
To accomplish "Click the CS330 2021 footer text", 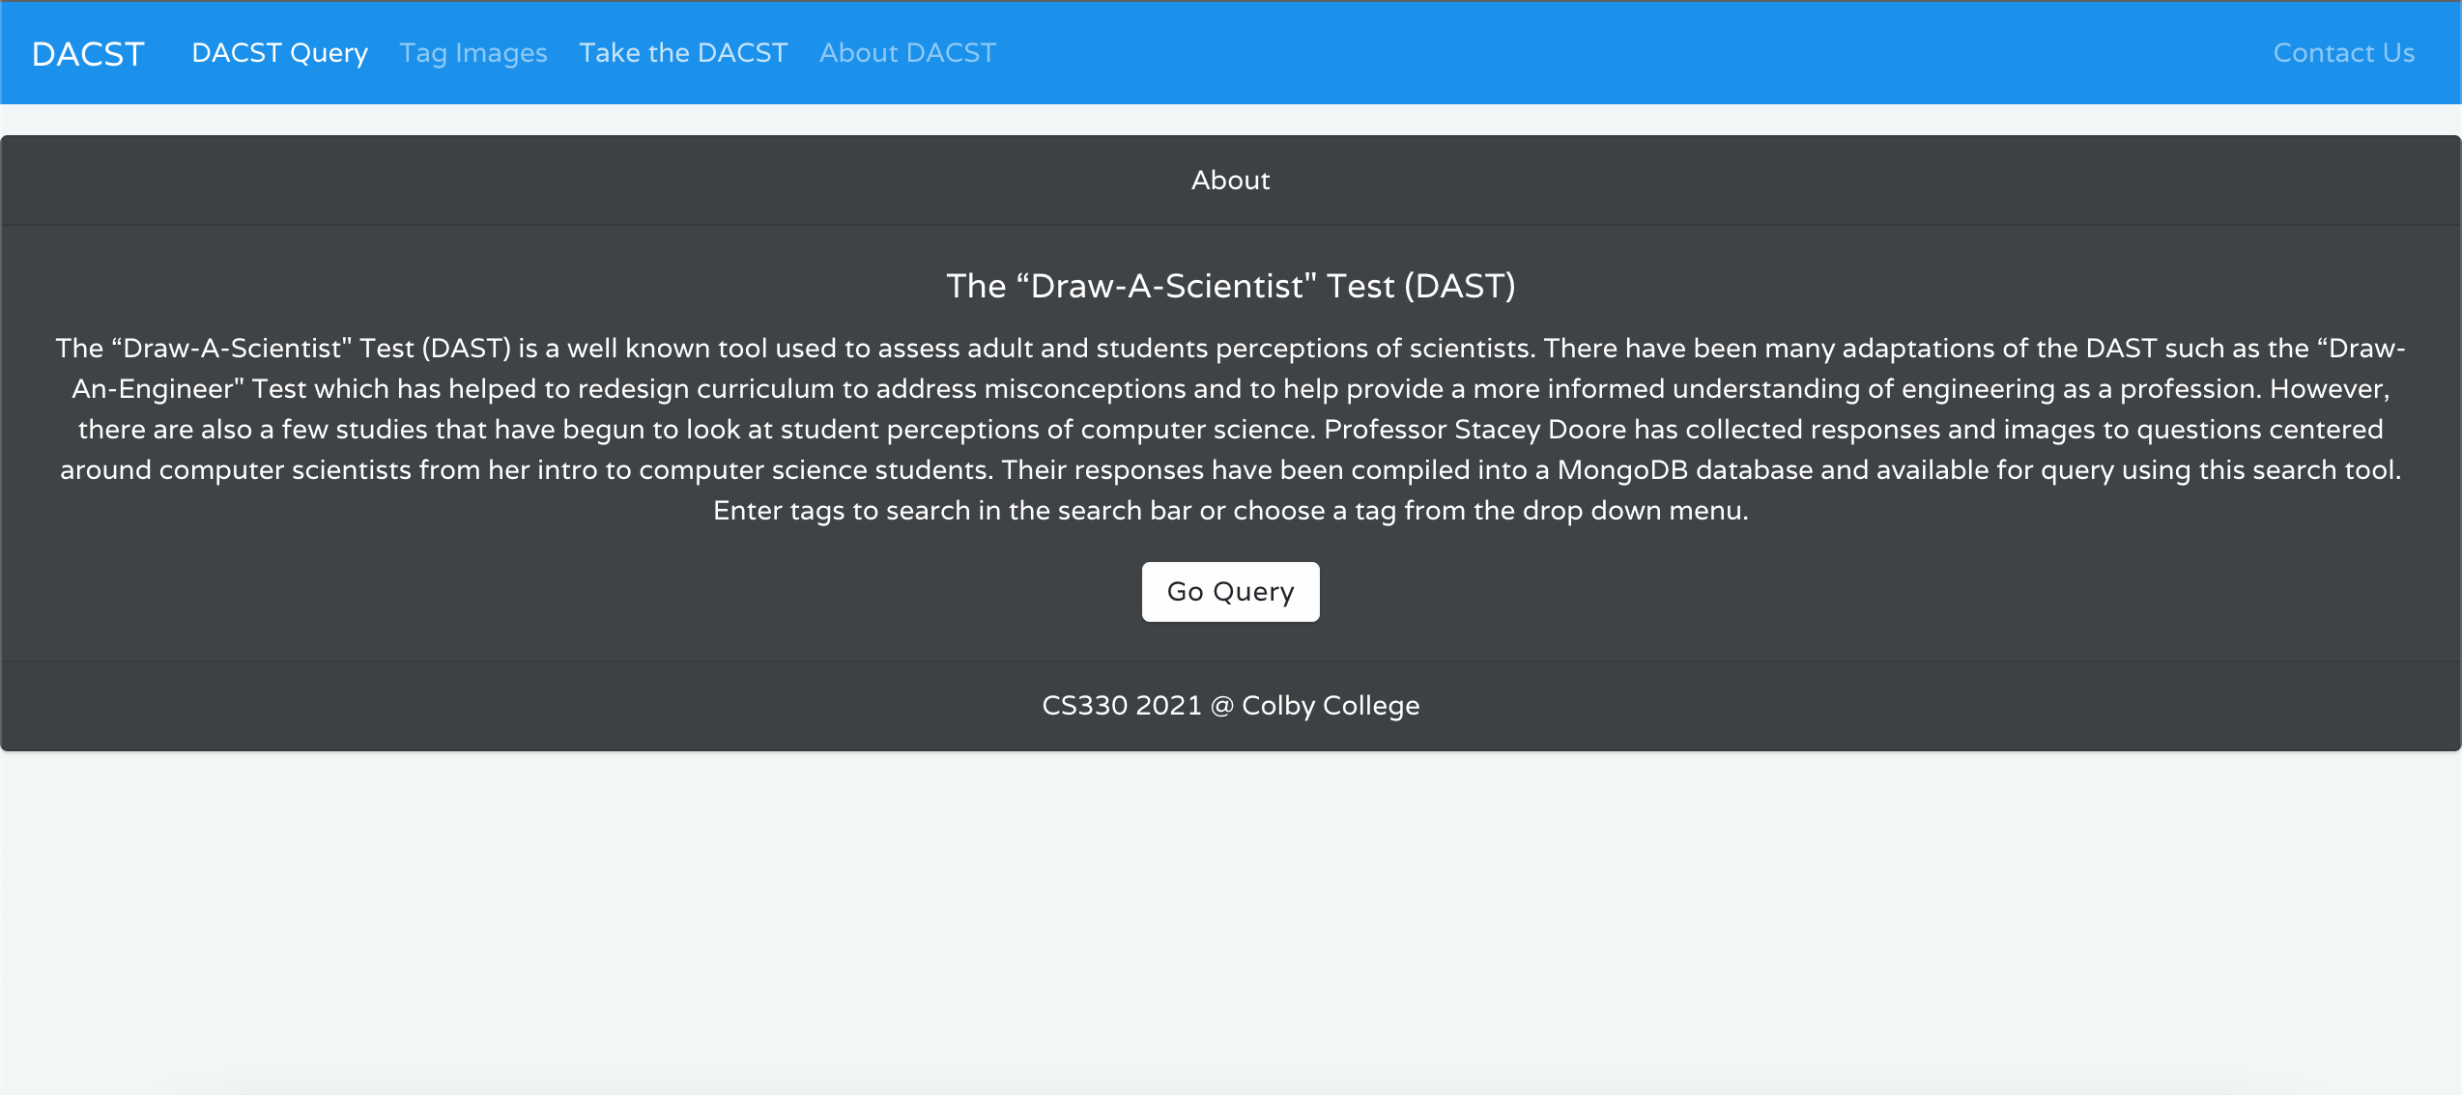I will tap(1121, 706).
